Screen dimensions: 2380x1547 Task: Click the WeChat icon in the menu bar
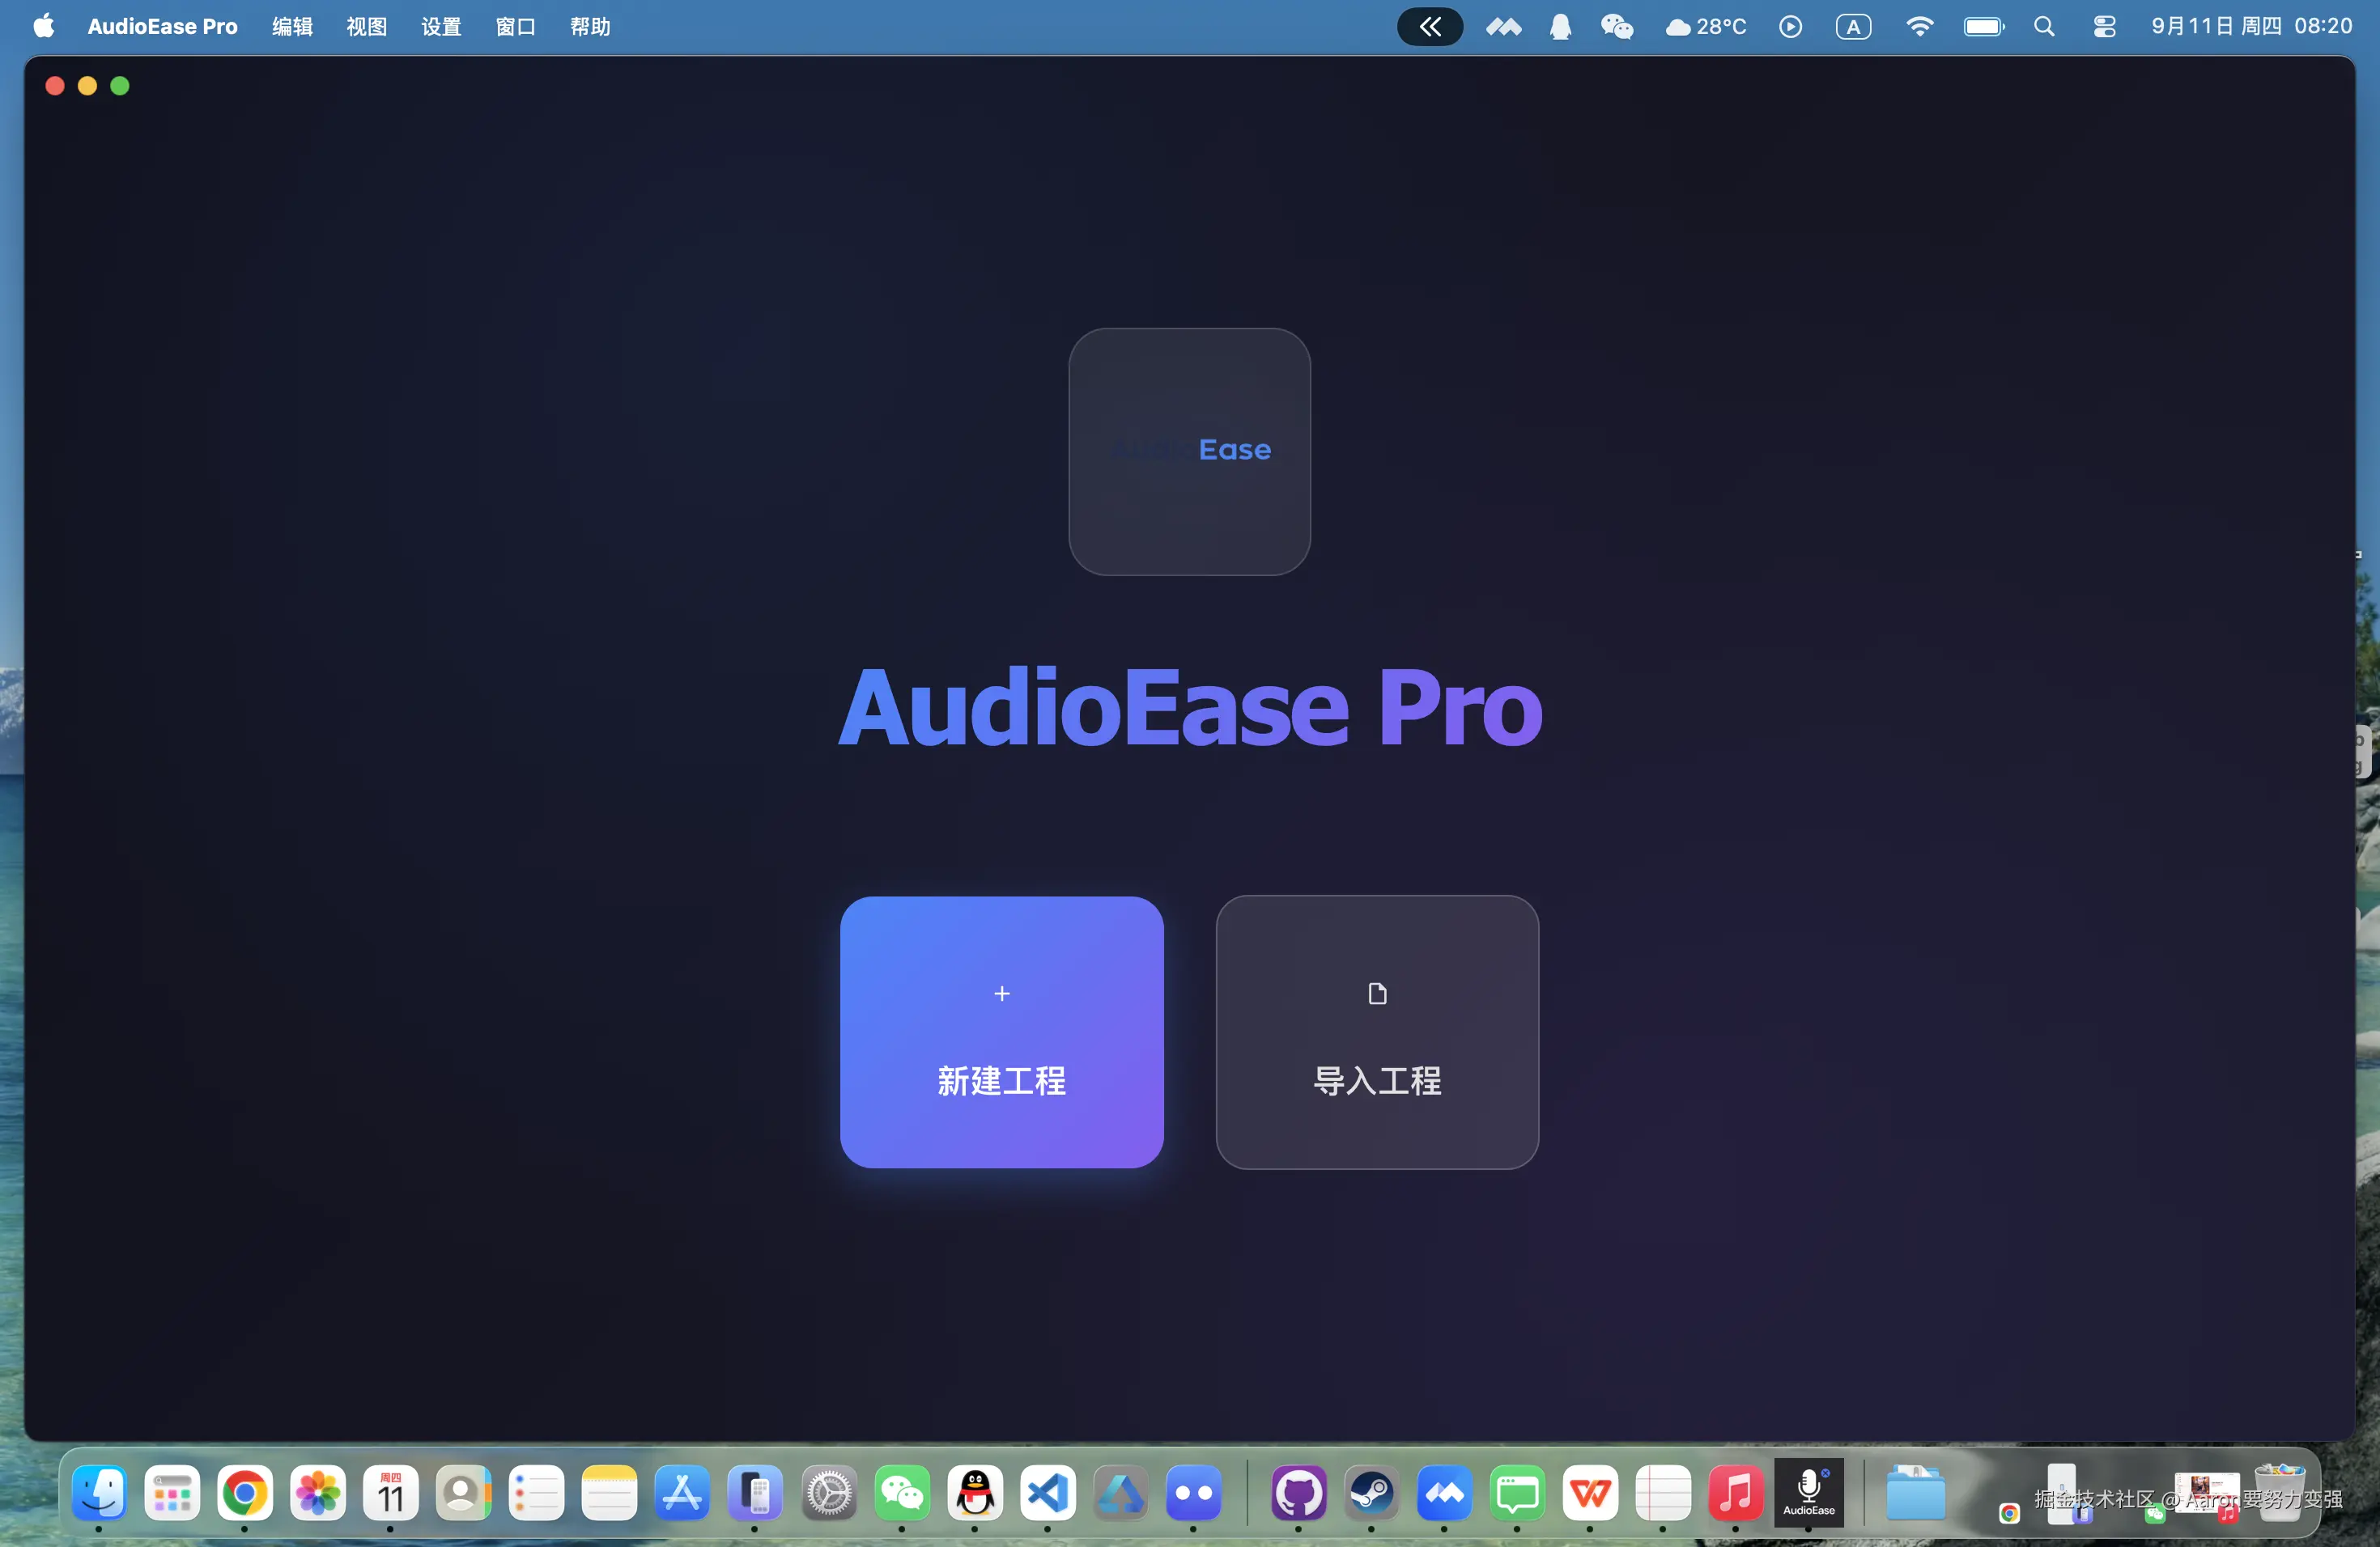point(1617,27)
